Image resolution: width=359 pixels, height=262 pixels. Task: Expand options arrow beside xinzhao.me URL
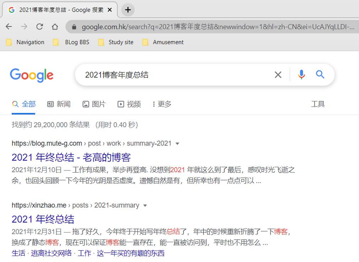145,206
